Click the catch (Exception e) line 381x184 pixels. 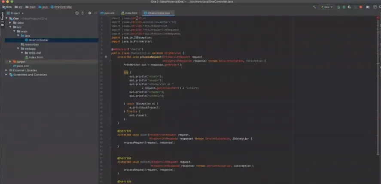(x=141, y=104)
